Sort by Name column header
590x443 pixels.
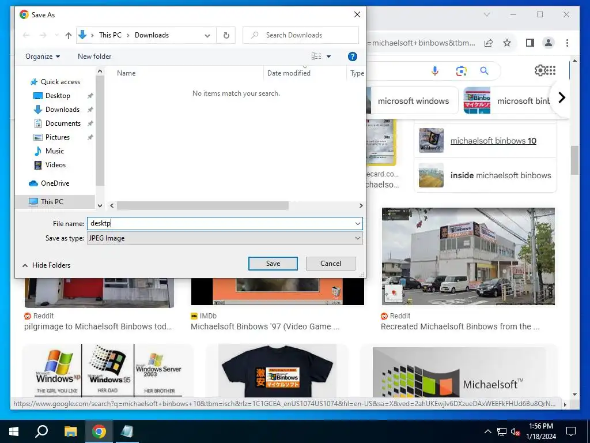pos(126,73)
